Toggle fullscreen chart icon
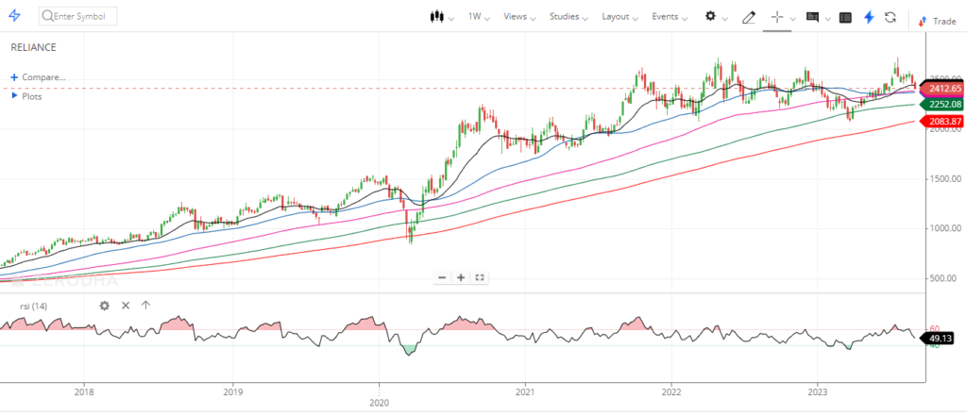The image size is (967, 416). pyautogui.click(x=479, y=278)
